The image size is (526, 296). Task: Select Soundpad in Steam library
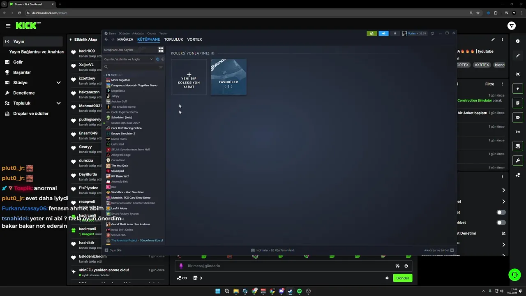click(x=117, y=171)
